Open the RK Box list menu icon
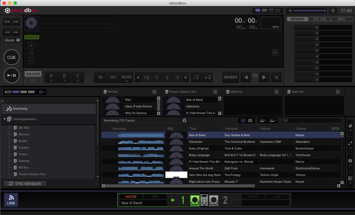The image size is (355, 215). coord(154,92)
